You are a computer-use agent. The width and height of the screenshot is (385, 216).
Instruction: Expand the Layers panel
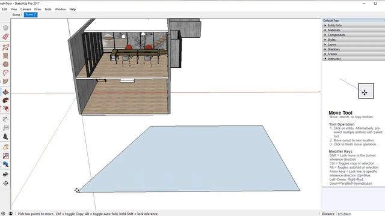tap(354, 44)
